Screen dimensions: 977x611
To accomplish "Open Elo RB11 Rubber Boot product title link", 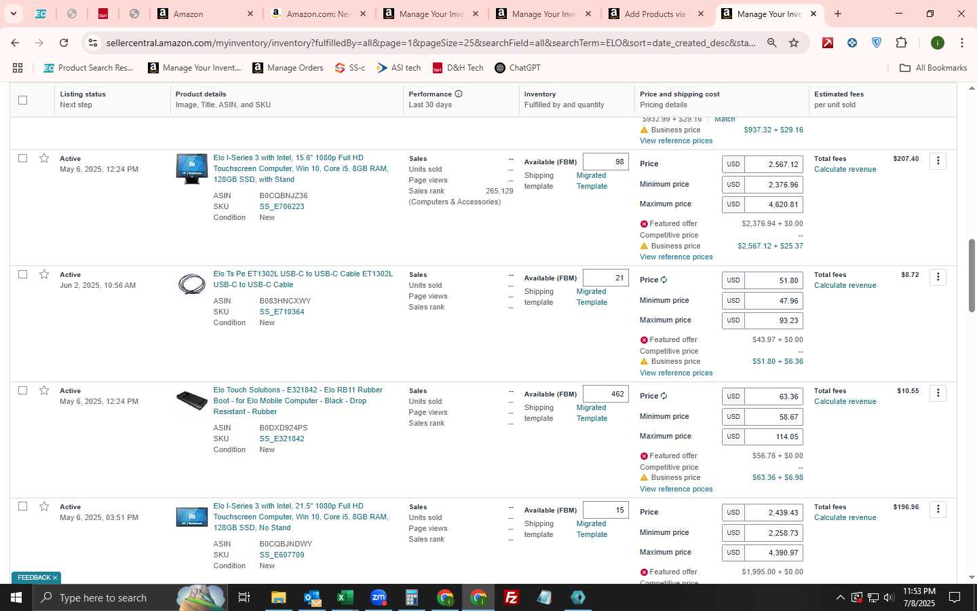I will 298,401.
